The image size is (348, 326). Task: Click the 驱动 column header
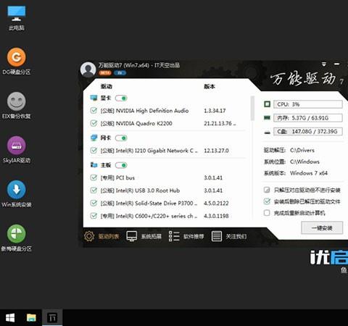click(x=107, y=86)
